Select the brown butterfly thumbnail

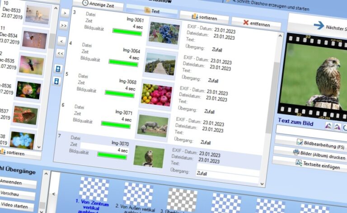[25, 115]
